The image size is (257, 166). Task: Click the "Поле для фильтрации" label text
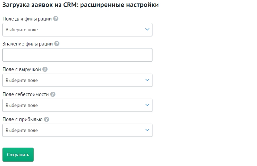pos(27,19)
